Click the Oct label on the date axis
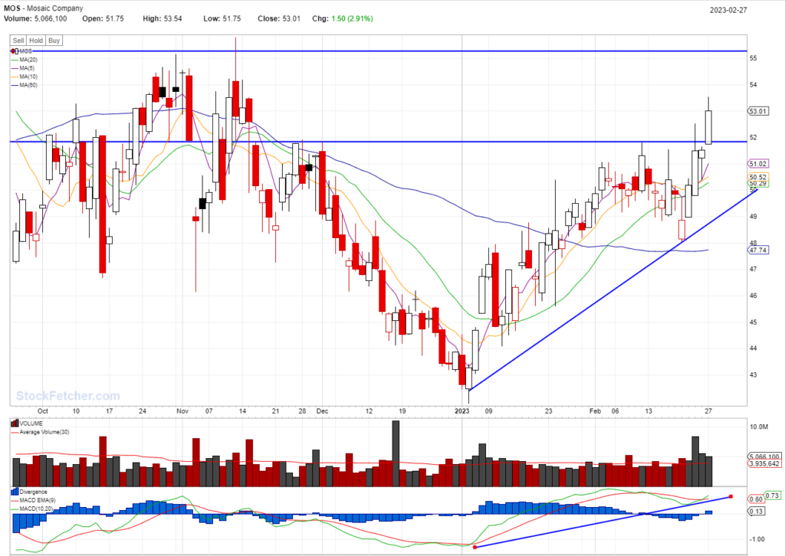This screenshot has height=556, width=785. (x=43, y=411)
